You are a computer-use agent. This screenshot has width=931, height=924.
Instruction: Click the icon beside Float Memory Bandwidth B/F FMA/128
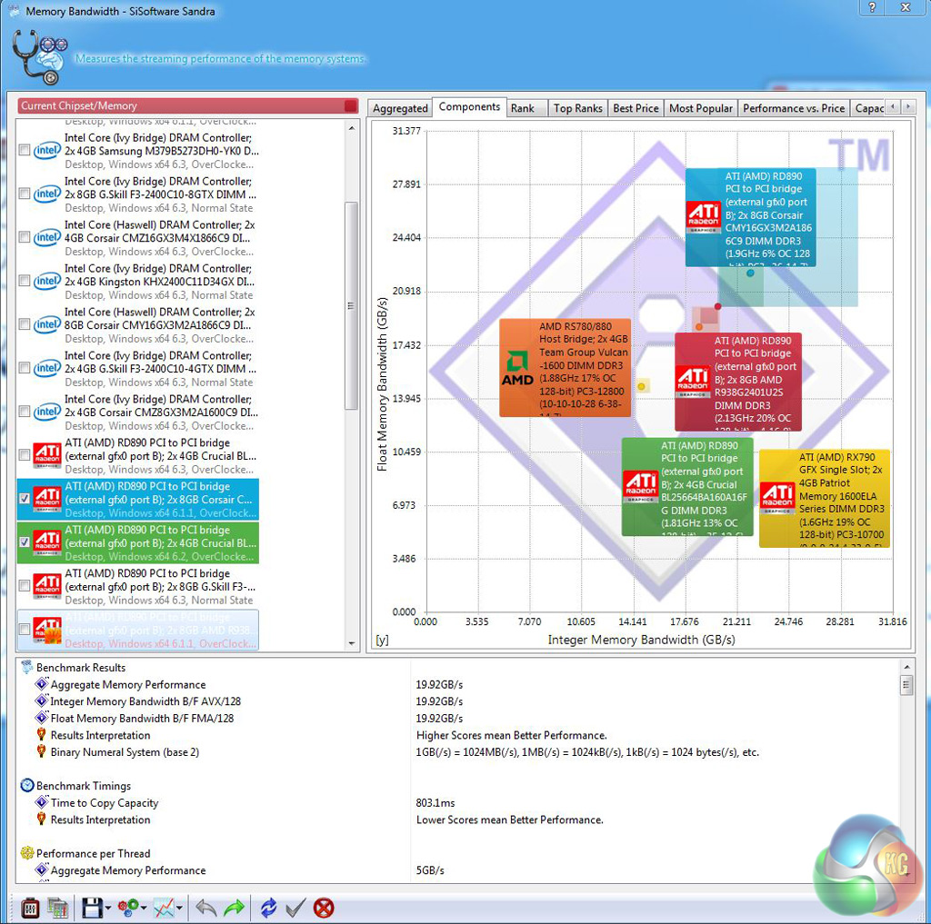(42, 718)
